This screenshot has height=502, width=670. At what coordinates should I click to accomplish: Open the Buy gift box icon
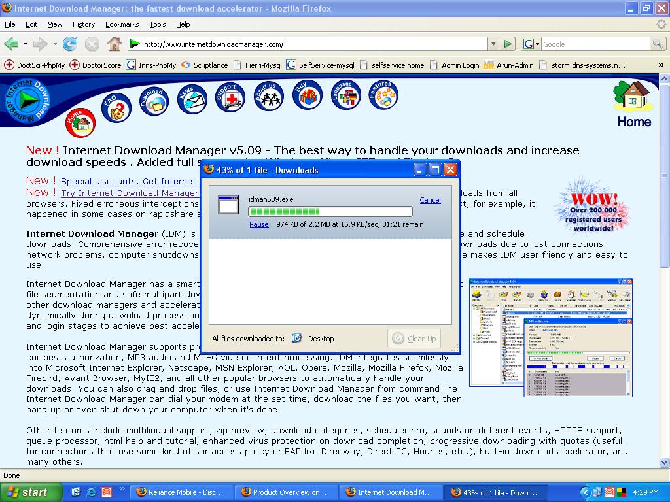point(307,96)
